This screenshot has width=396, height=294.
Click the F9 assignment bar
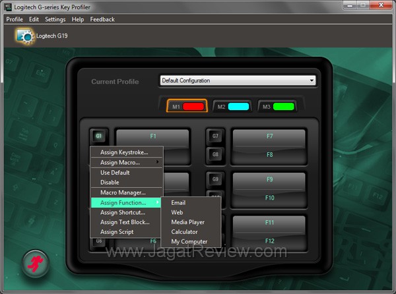click(x=269, y=180)
